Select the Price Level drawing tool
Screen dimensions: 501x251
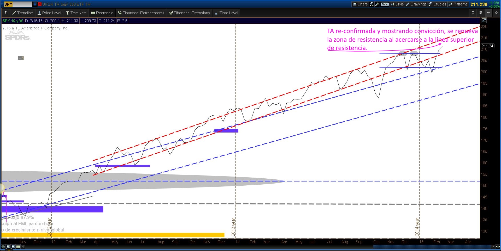coord(49,13)
